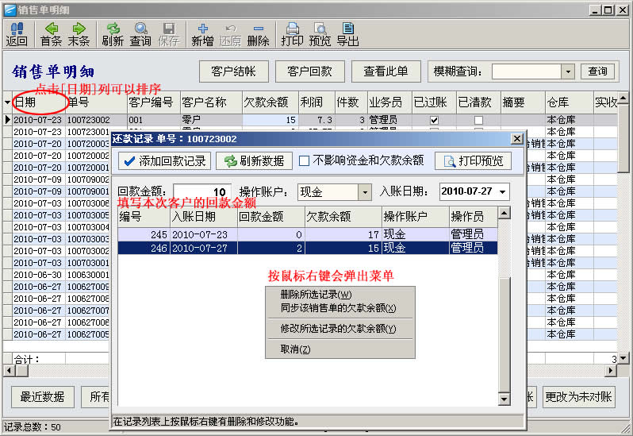Image resolution: width=633 pixels, height=436 pixels.
Task: Click the 刷新 (Refresh) toolbar icon
Action: point(113,34)
